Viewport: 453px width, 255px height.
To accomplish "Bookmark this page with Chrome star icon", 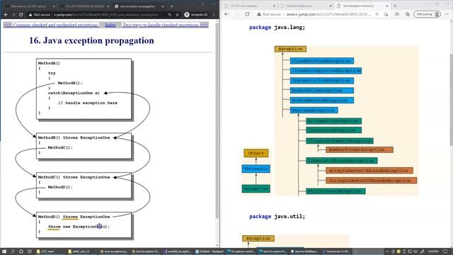I will point(177,14).
